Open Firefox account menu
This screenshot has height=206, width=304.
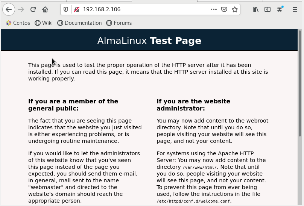point(280,9)
